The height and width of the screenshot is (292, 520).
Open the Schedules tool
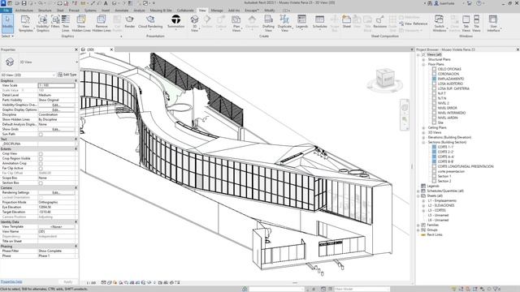[x=319, y=22]
